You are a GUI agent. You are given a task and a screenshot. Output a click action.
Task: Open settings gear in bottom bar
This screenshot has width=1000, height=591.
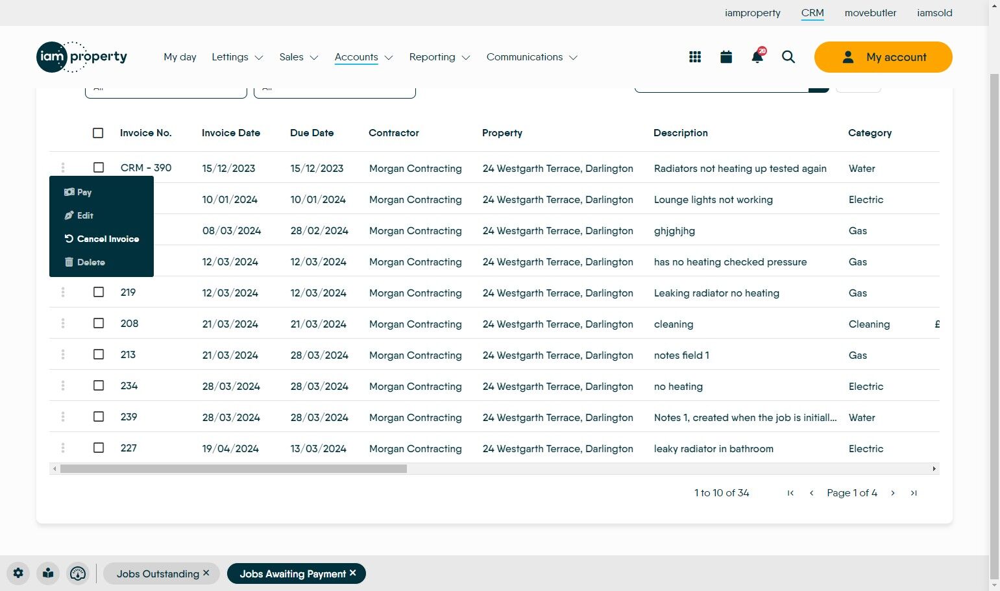18,573
